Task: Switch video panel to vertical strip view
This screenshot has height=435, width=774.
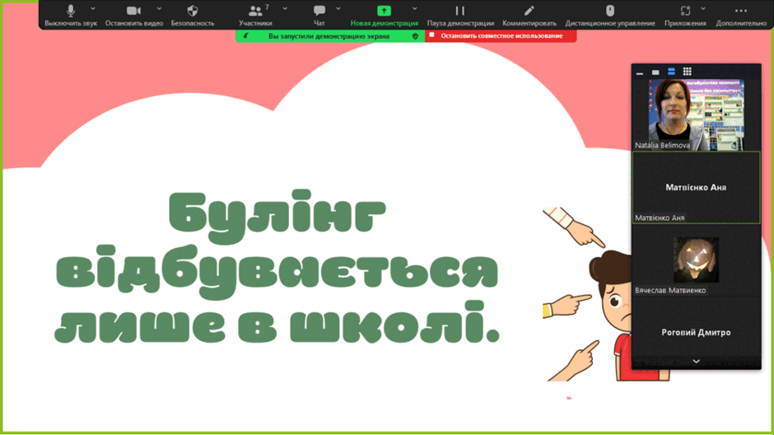Action: click(x=671, y=72)
